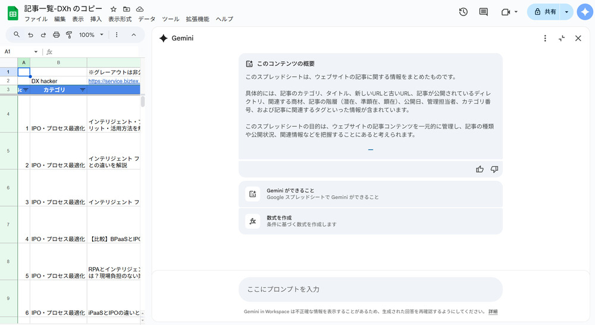Give thumbs up to summary
Screen dimensions: 595x325
point(480,169)
